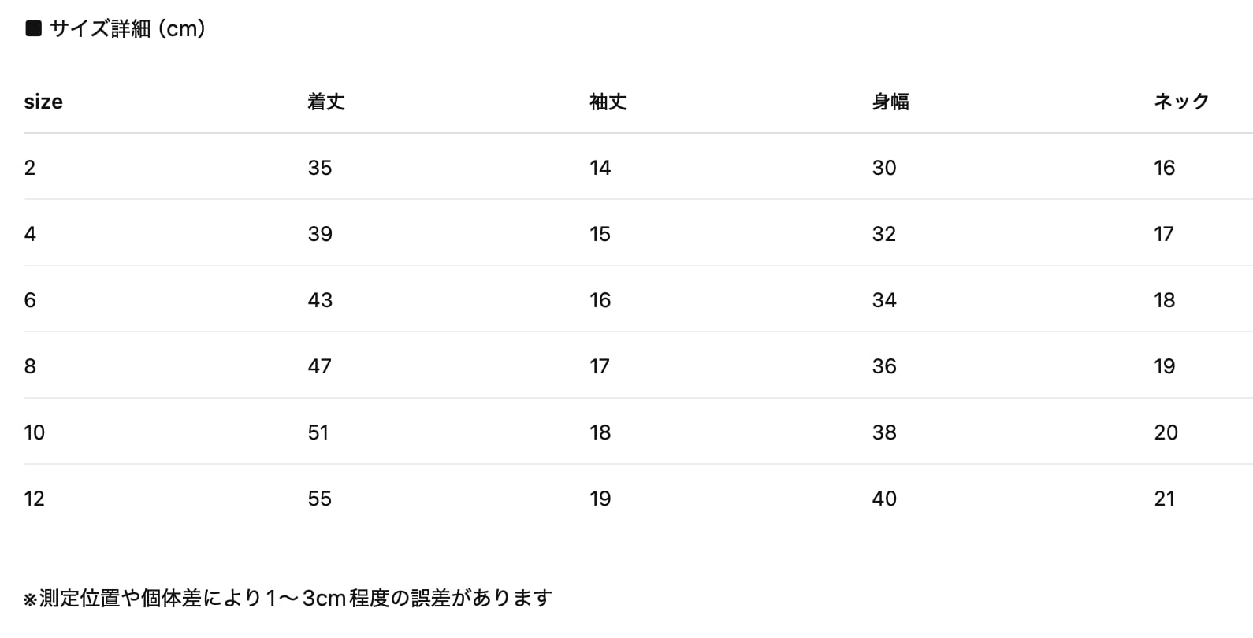Click ネック value 20 in size 10 row
1253x638 pixels.
coord(1166,432)
